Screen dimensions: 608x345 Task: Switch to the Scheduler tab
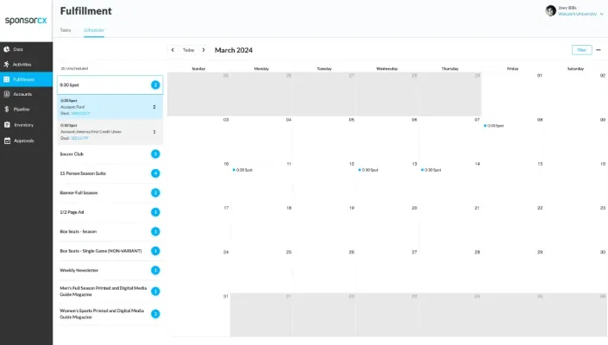pos(94,30)
